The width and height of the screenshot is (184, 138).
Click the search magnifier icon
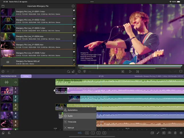pyautogui.click(x=68, y=72)
